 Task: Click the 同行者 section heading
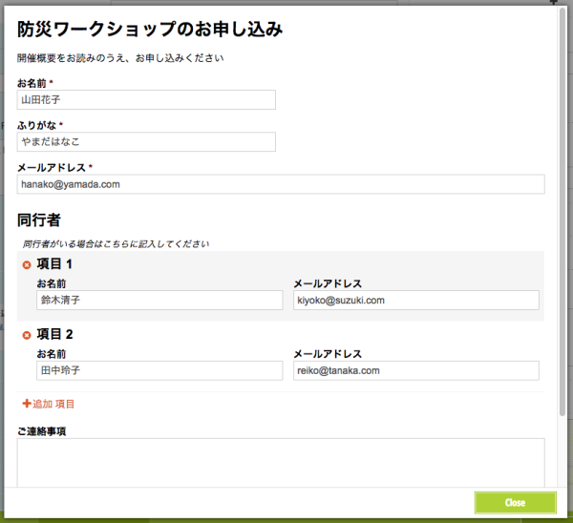tap(39, 220)
